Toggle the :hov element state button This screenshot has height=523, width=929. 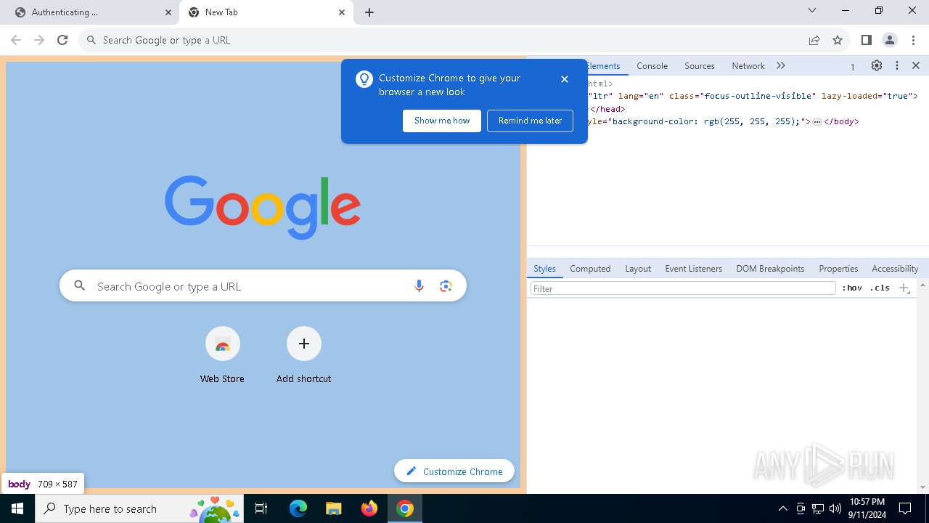852,288
